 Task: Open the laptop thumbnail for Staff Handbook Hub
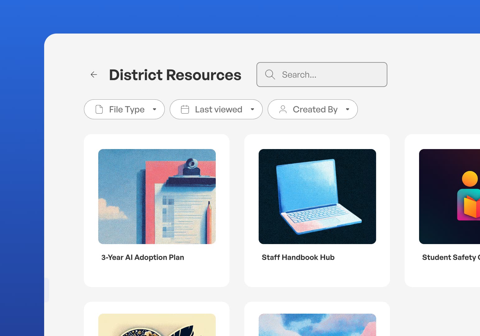[x=317, y=197]
